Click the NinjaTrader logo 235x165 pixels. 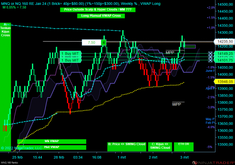pos(213,163)
